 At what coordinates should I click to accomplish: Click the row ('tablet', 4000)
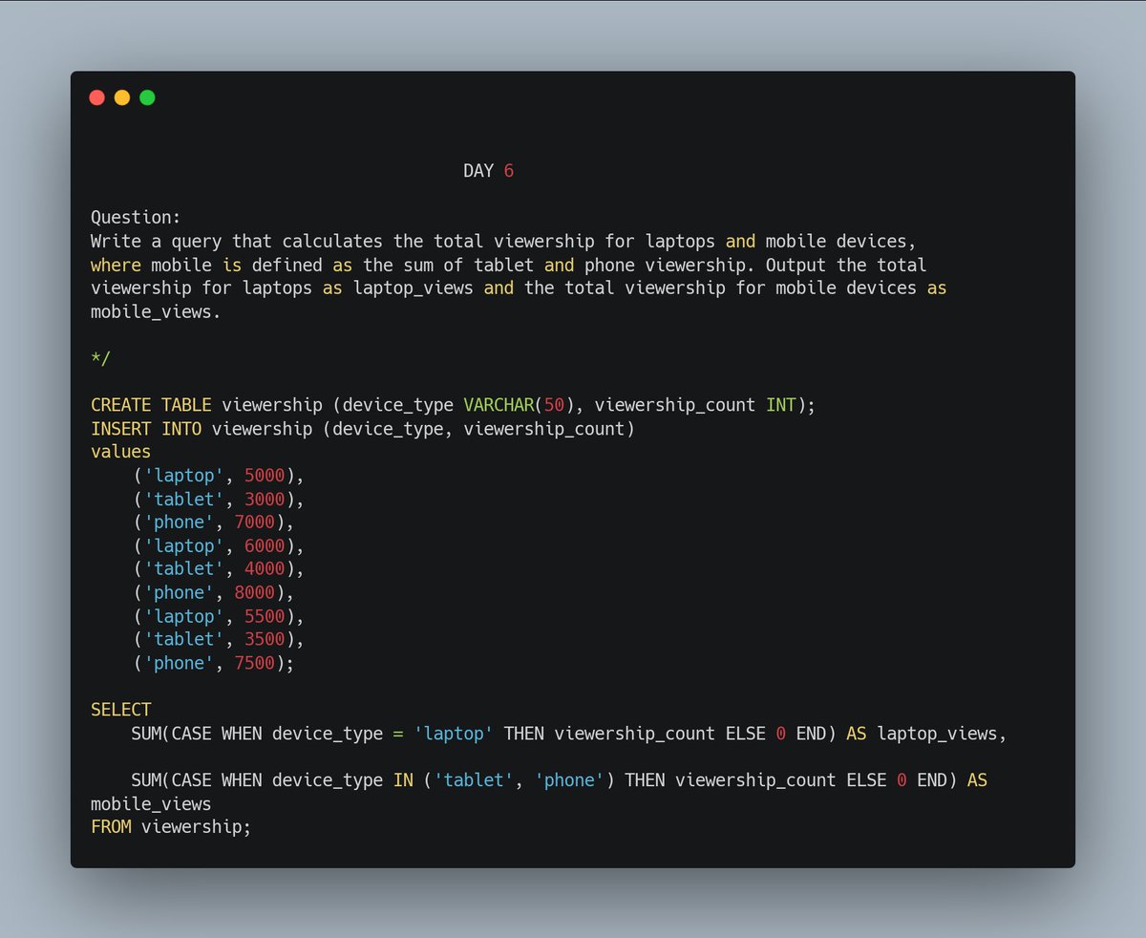tap(218, 569)
